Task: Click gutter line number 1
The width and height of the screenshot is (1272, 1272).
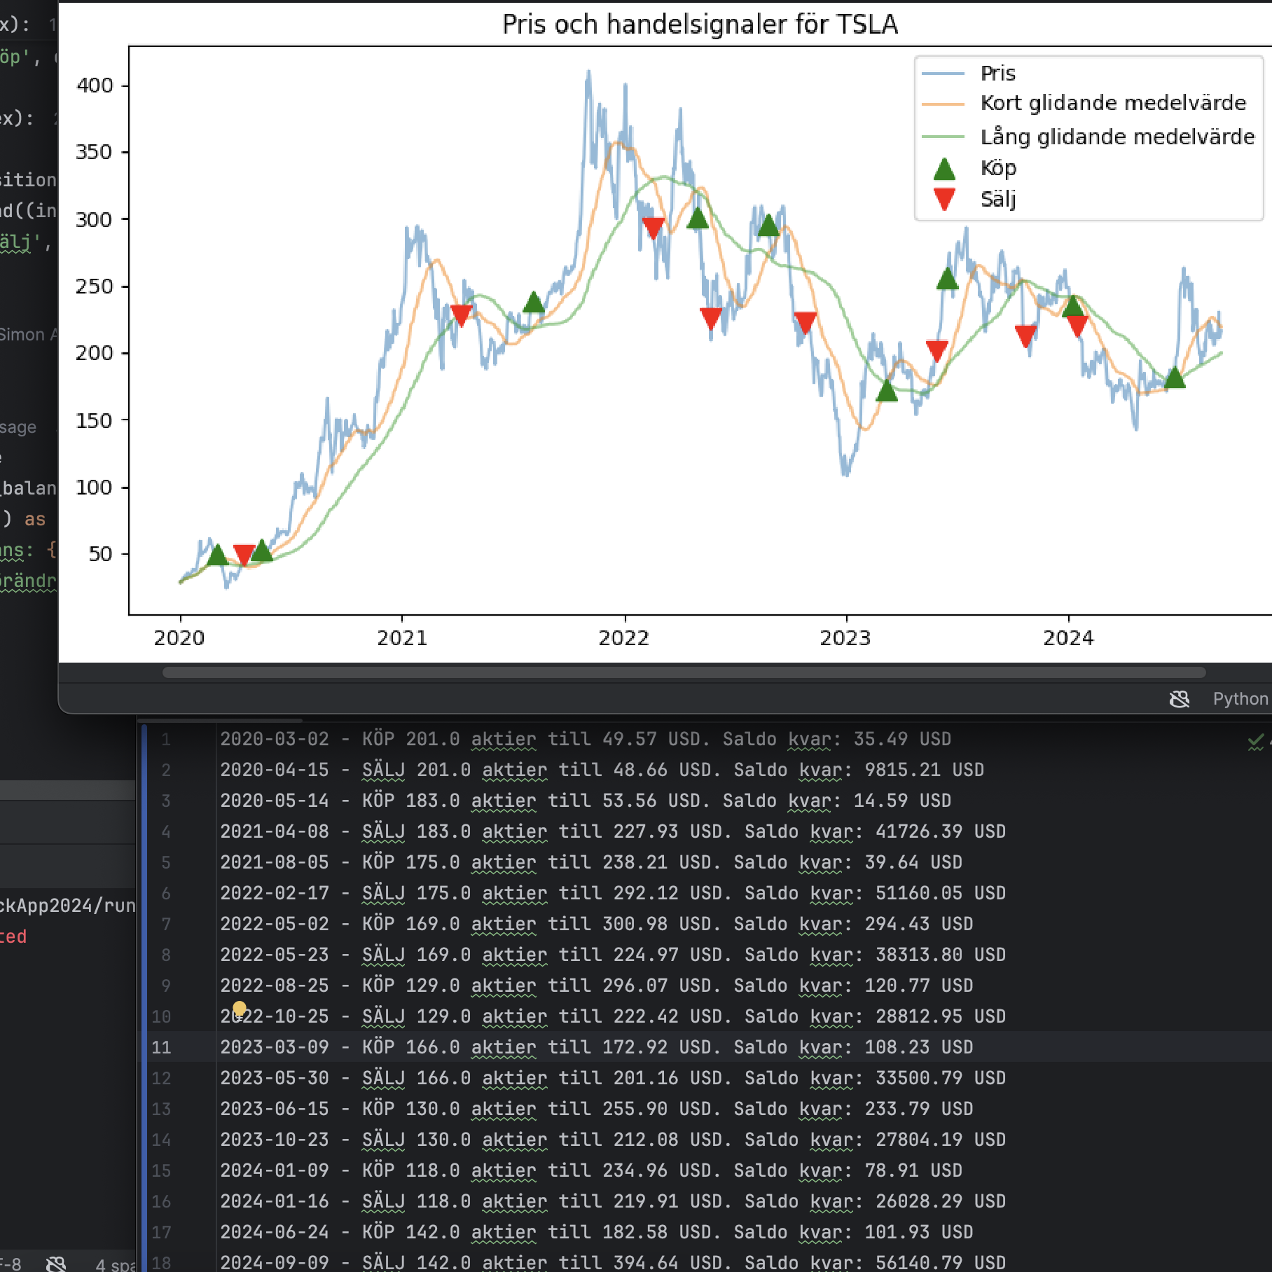Action: 166,740
